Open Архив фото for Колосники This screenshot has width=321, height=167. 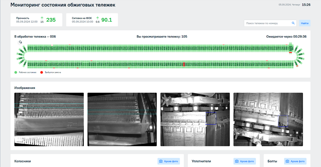click(169, 161)
